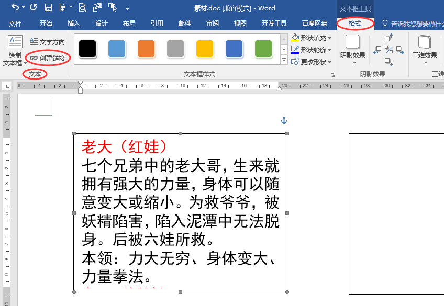Click the bottom-right corner handle of text box
Image resolution: width=444 pixels, height=306 pixels.
287,292
